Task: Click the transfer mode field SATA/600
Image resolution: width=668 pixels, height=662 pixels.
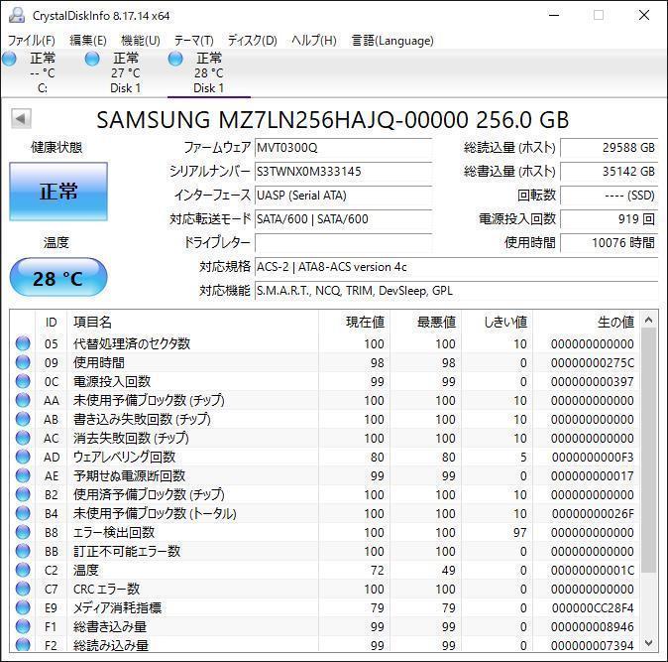Action: (343, 219)
